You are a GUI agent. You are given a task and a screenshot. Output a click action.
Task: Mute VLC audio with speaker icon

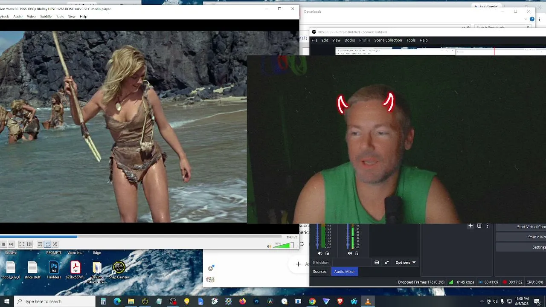pos(269,246)
